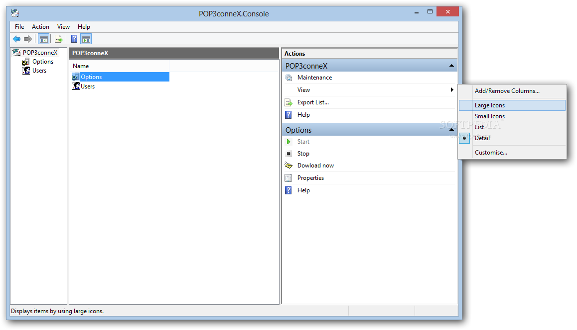
Task: Open the View menu in menu bar
Action: coord(63,27)
